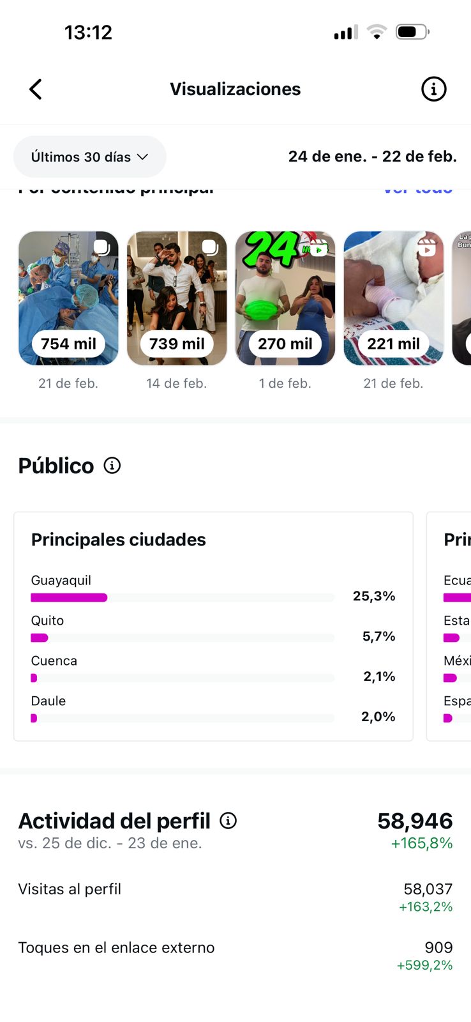
Task: Open the Visualizaciones info icon
Action: coord(433,89)
